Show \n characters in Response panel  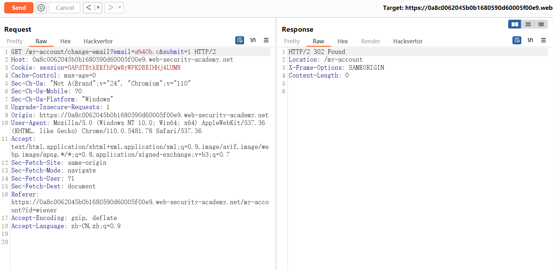pos(530,40)
